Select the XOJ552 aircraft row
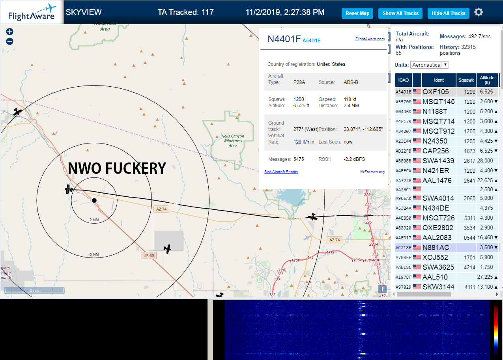Viewport: 503px width, 360px height. [x=447, y=257]
